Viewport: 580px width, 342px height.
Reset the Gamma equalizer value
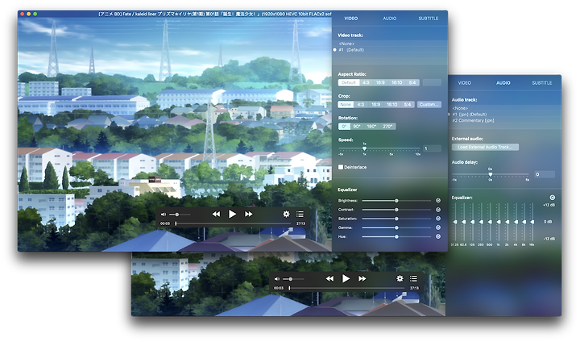point(438,227)
